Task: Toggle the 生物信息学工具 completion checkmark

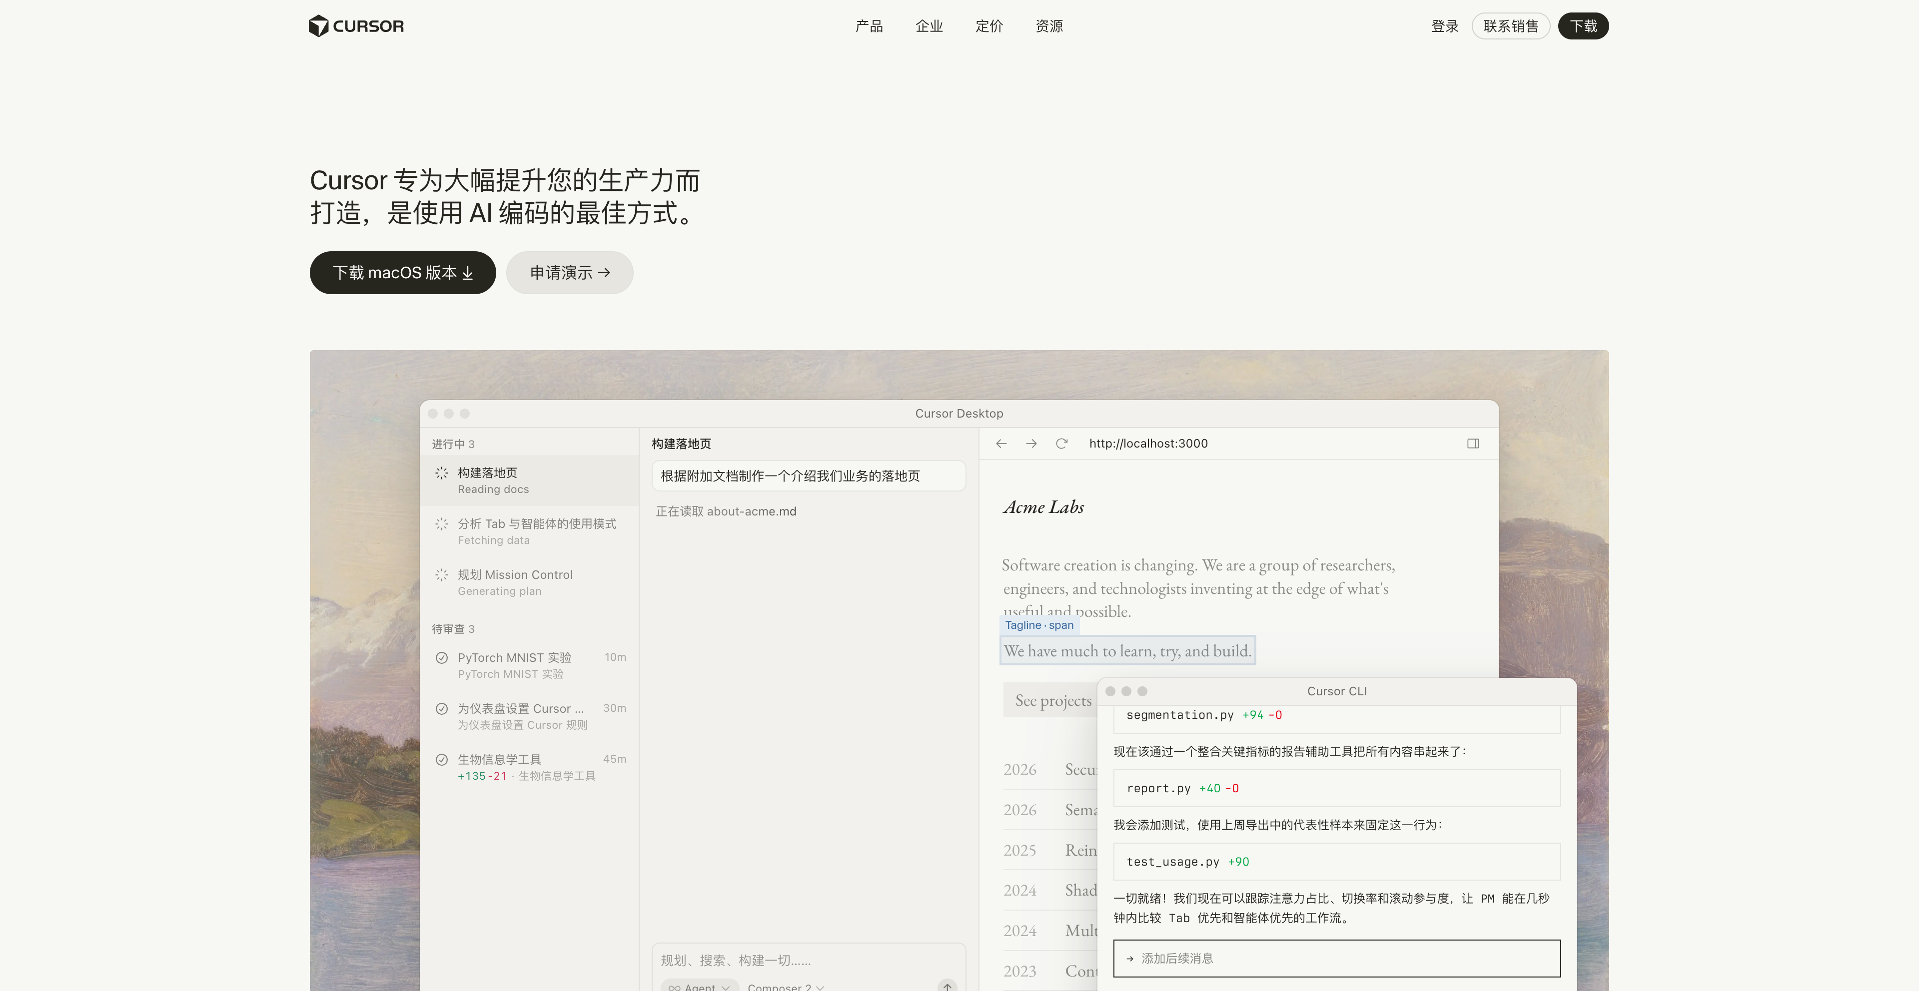Action: tap(441, 759)
